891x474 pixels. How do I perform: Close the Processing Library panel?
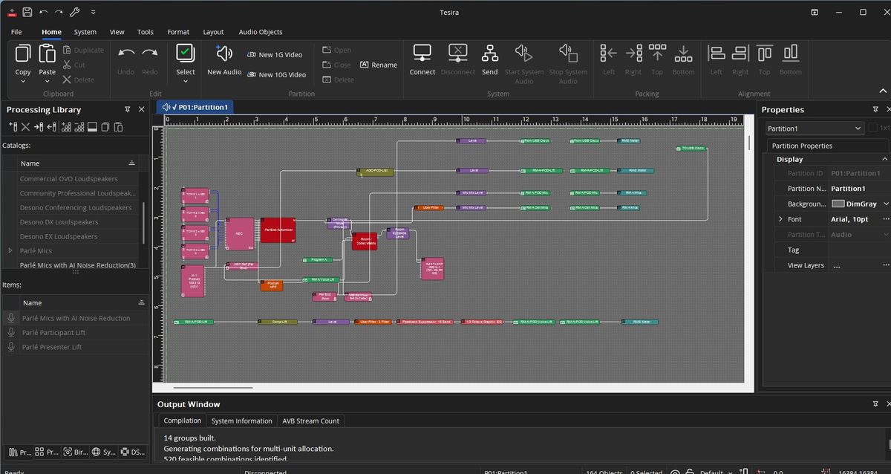pyautogui.click(x=142, y=109)
